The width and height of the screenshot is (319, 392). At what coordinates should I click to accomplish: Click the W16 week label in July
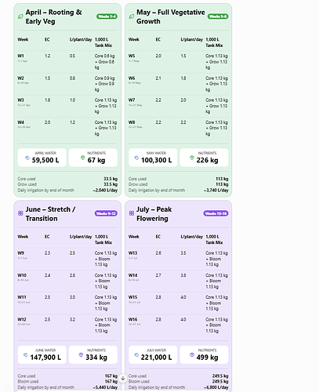point(132,319)
